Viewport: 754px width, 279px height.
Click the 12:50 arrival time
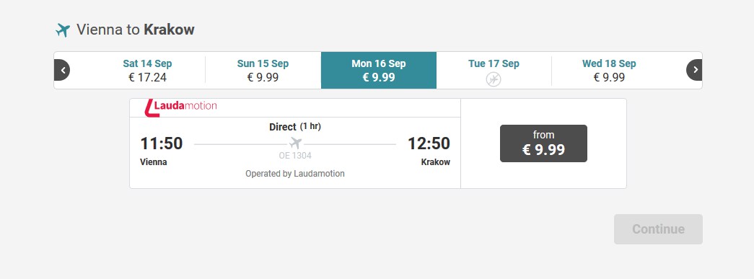click(x=429, y=143)
